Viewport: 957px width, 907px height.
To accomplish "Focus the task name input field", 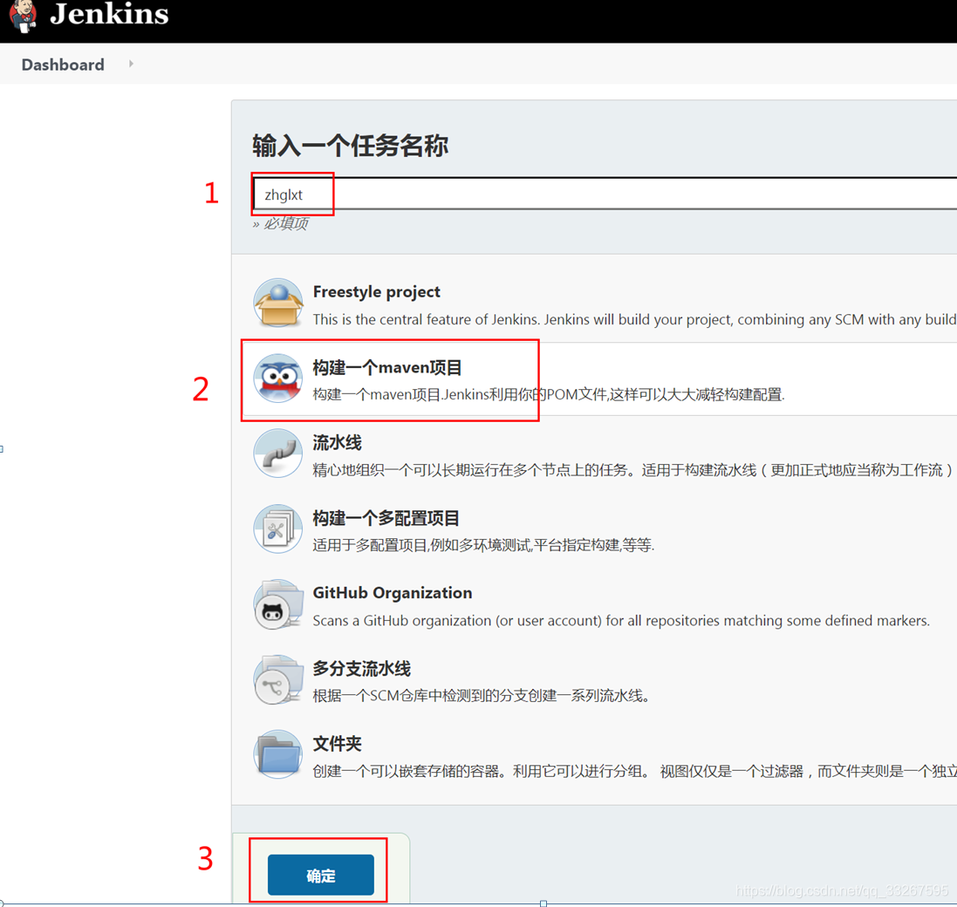I will click(605, 194).
